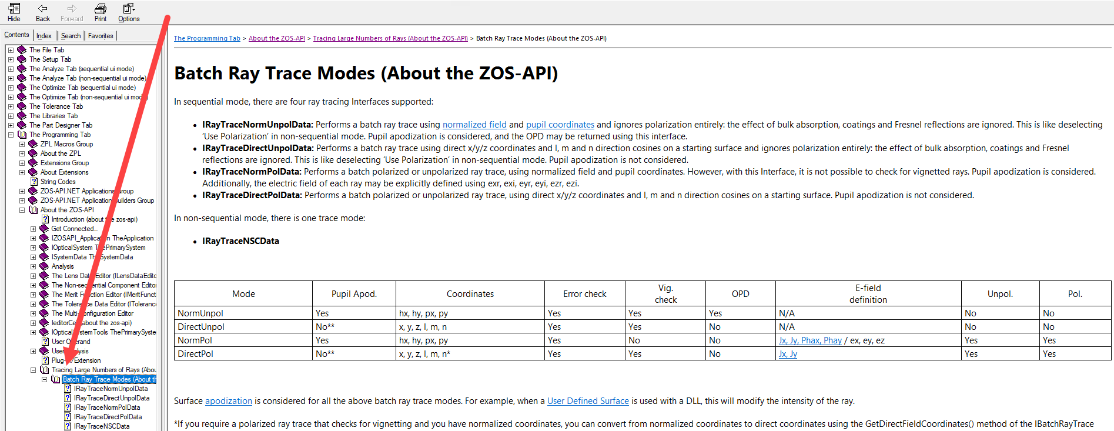Click IRayTraceDirectUnpolData page icon

[x=68, y=398]
